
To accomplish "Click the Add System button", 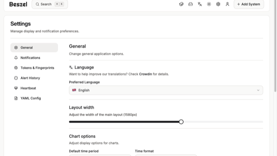I will pyautogui.click(x=249, y=4).
